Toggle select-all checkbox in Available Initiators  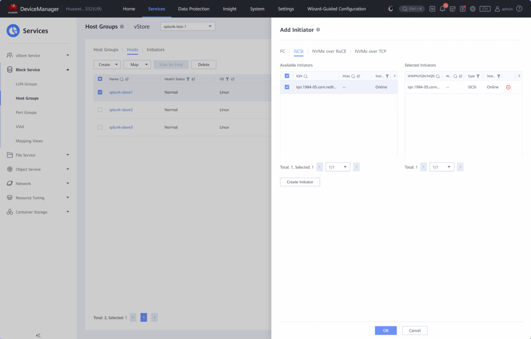click(x=287, y=76)
